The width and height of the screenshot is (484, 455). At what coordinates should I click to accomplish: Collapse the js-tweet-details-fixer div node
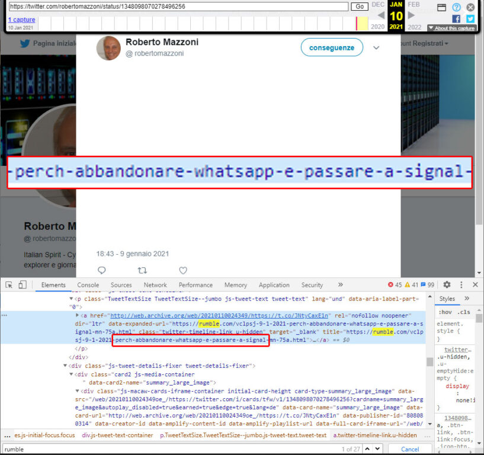coord(65,366)
